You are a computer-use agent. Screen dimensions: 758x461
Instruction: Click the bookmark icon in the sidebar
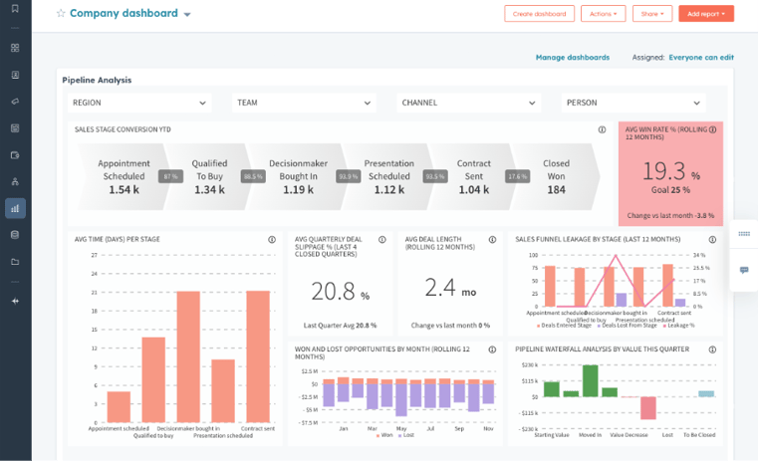pos(15,9)
